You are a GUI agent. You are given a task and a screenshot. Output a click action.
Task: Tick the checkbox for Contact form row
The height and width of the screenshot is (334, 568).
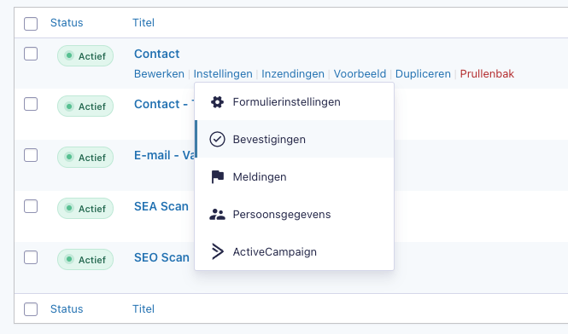[x=31, y=54]
